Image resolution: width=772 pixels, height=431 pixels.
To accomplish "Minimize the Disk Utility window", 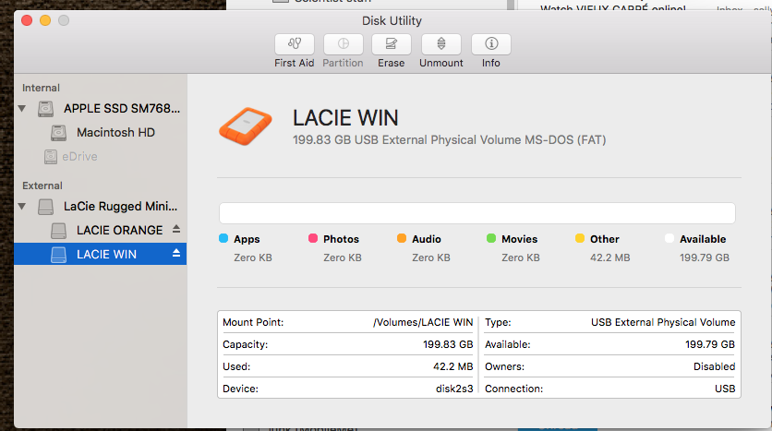I will [x=45, y=20].
